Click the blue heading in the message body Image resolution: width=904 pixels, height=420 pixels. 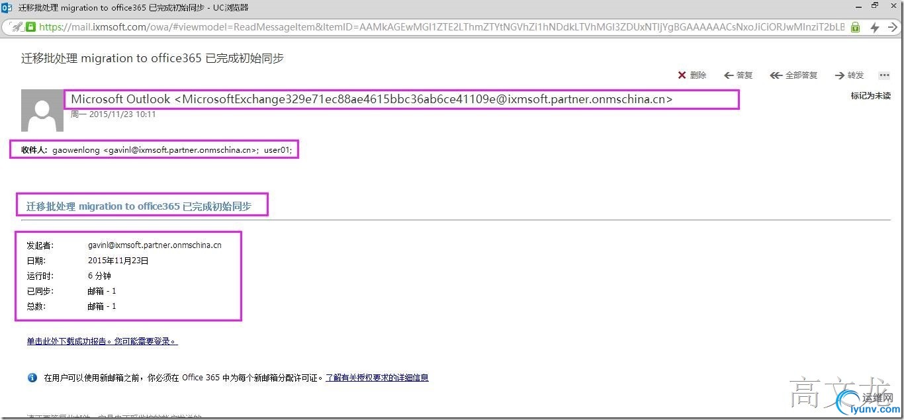(x=139, y=206)
